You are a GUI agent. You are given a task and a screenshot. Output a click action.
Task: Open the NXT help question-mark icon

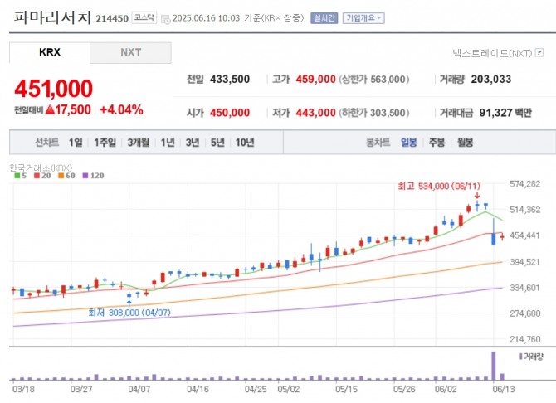point(539,53)
